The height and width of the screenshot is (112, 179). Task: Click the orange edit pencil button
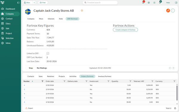point(168,11)
